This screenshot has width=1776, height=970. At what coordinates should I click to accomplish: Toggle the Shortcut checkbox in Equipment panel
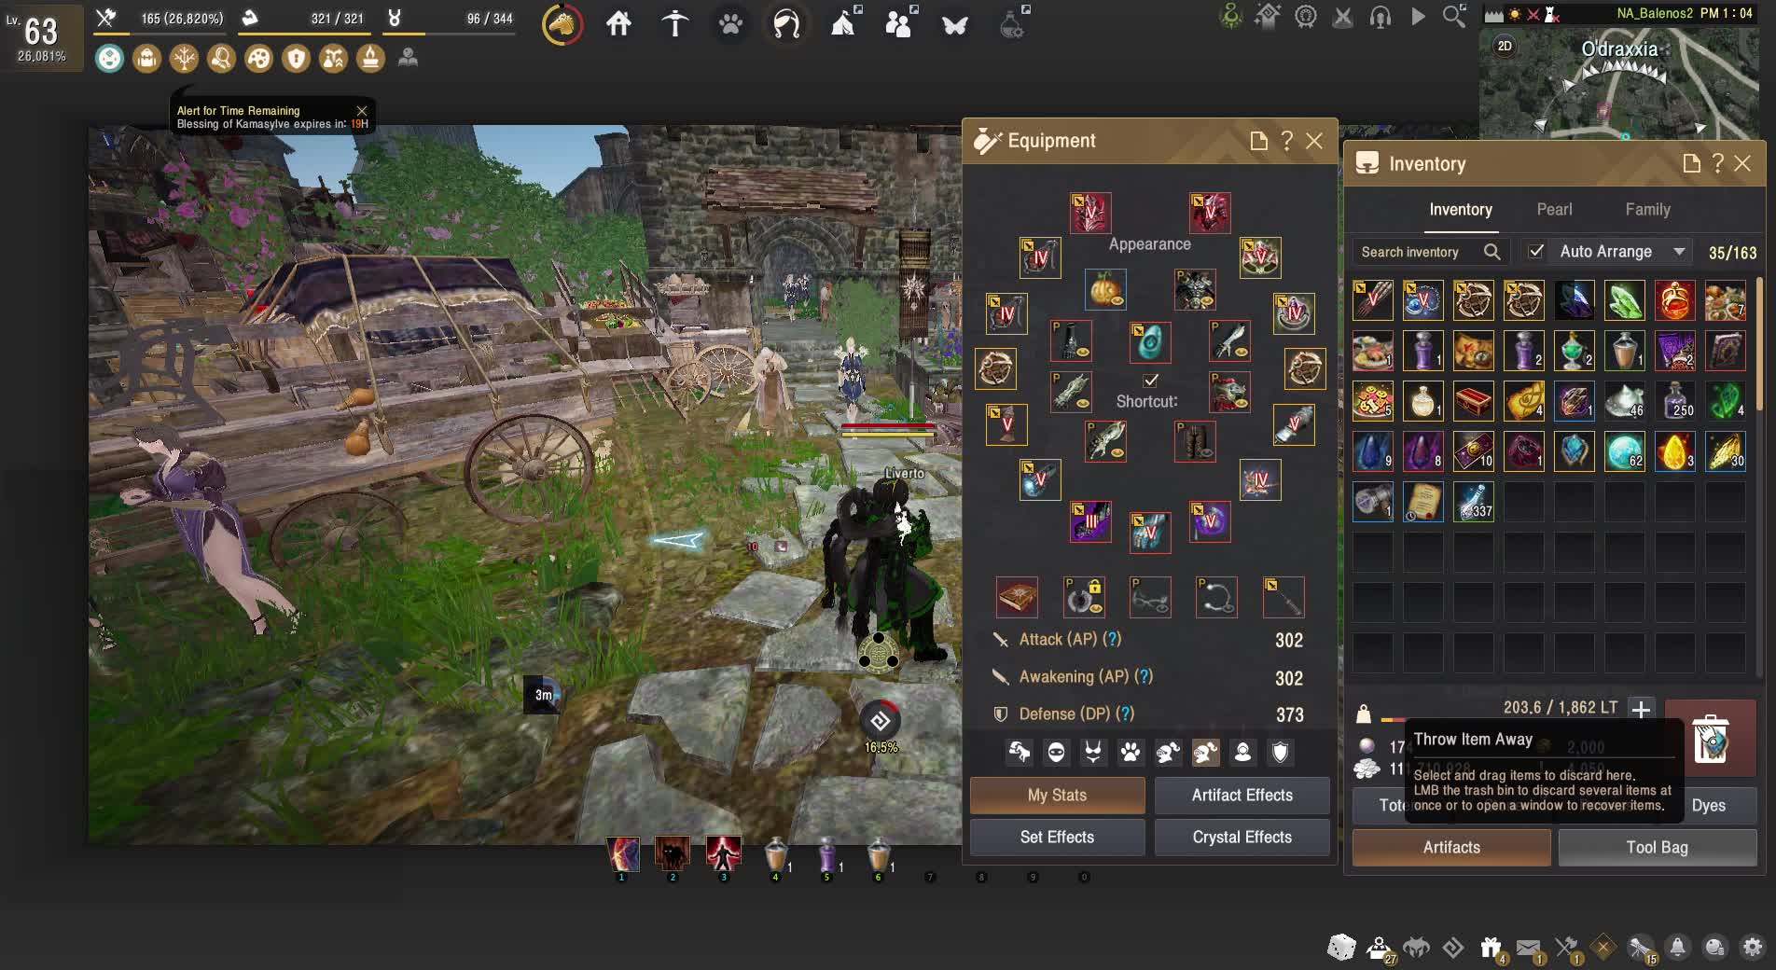tap(1150, 381)
